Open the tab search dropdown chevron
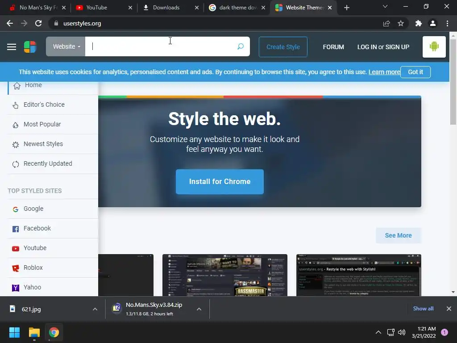The height and width of the screenshot is (343, 457). pyautogui.click(x=385, y=6)
